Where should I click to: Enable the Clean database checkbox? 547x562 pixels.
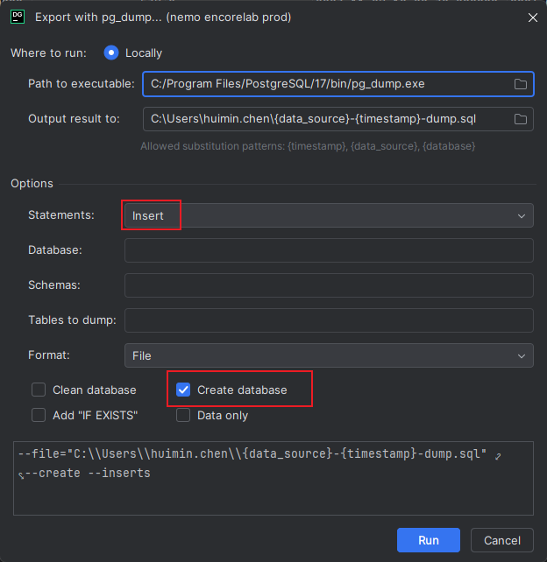pos(39,390)
